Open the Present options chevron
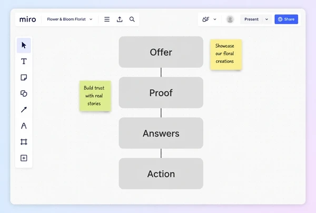316x213 pixels. [x=266, y=20]
